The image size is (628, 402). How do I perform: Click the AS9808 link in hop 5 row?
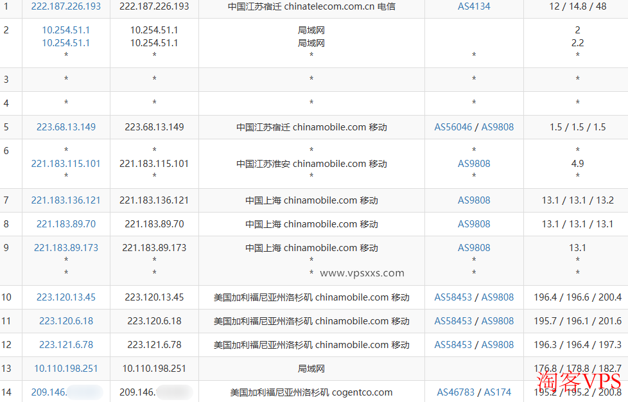tap(498, 127)
